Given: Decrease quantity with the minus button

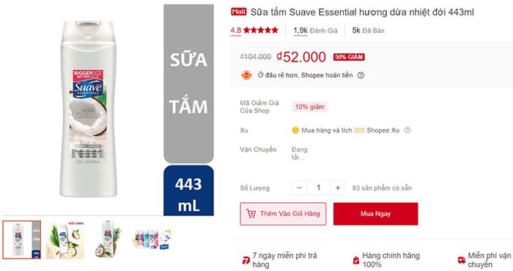Looking at the screenshot, I should coord(299,188).
